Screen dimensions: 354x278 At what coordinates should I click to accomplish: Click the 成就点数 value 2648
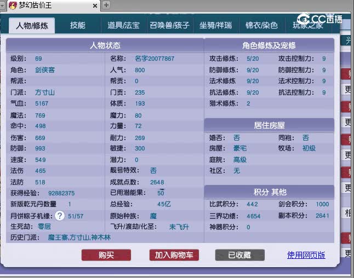pos(157,182)
